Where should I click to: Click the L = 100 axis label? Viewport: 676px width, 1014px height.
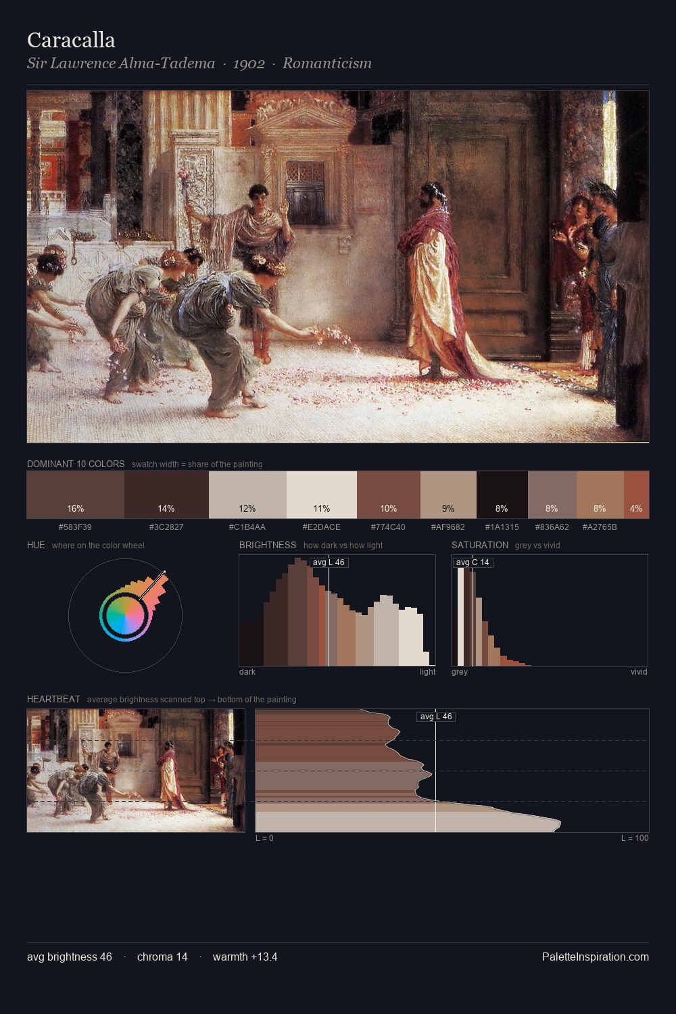pyautogui.click(x=635, y=838)
